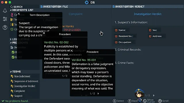Toggle the 02-002 precedent checkmark
Viewport: 184px width, 103px height.
[x=13, y=57]
